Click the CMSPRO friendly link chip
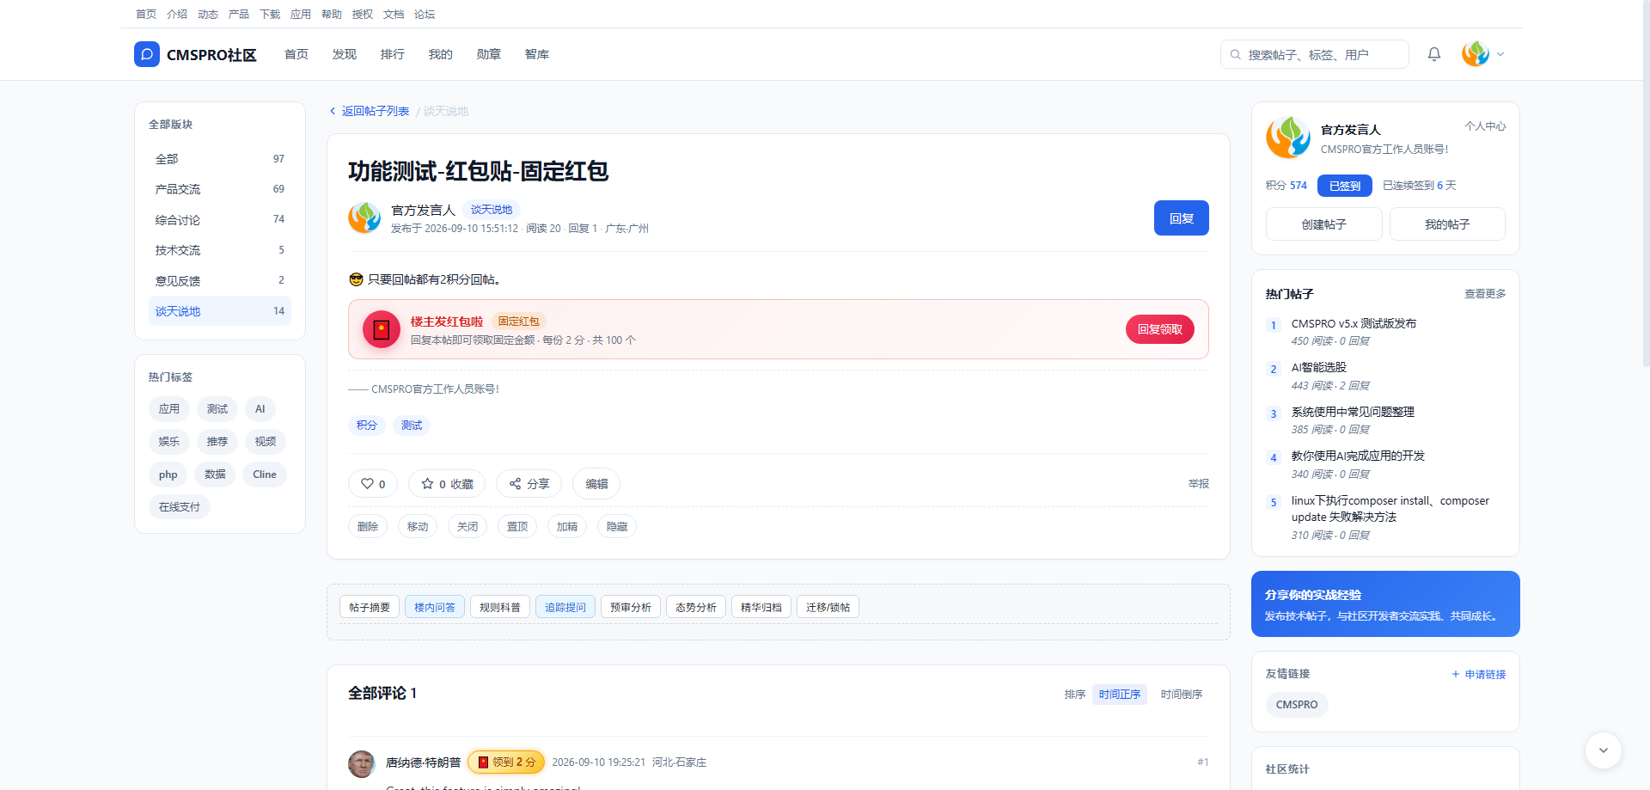Image resolution: width=1650 pixels, height=790 pixels. click(x=1297, y=705)
